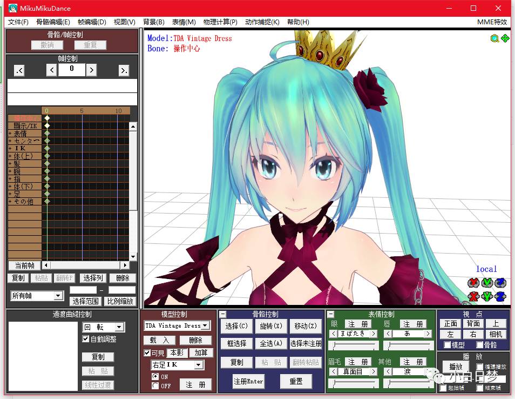515x399 pixels.
Task: Click the green viewport pan arrows icon
Action: [x=505, y=38]
